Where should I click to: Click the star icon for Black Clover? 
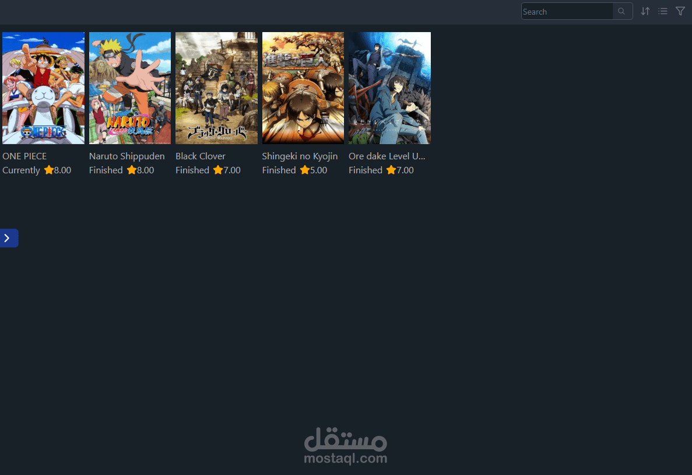(218, 170)
